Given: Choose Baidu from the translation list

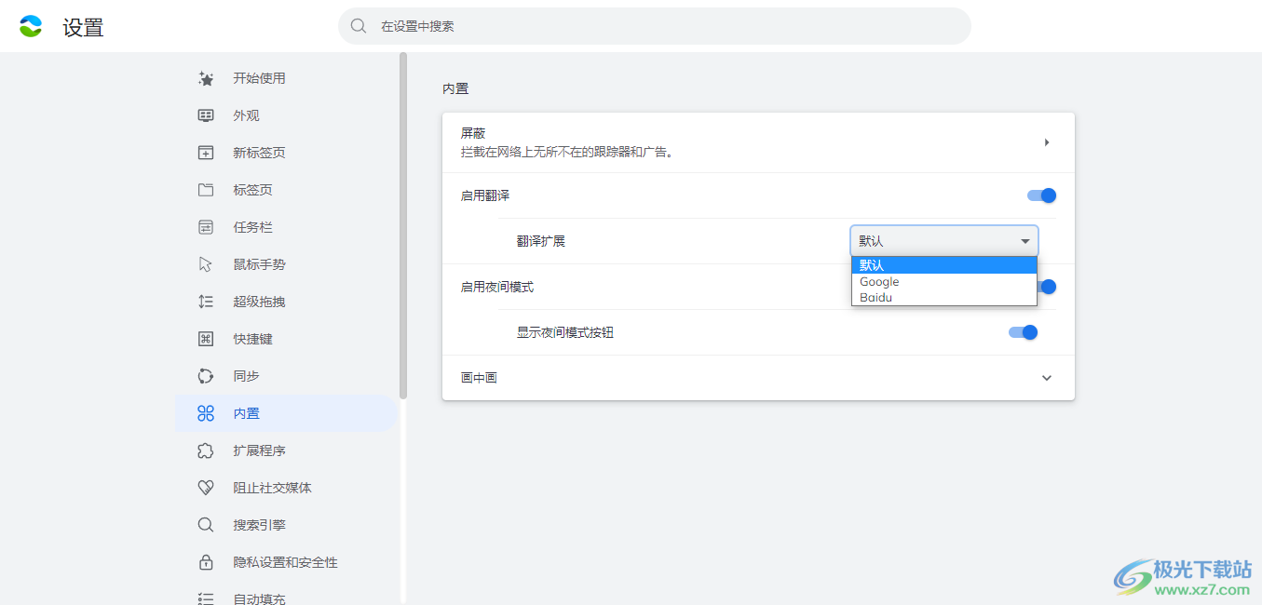Looking at the screenshot, I should (x=875, y=298).
